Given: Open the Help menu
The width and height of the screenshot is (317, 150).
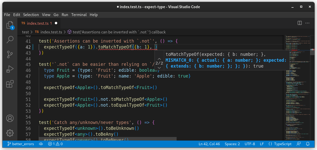Looking at the screenshot, I should tap(94, 15).
